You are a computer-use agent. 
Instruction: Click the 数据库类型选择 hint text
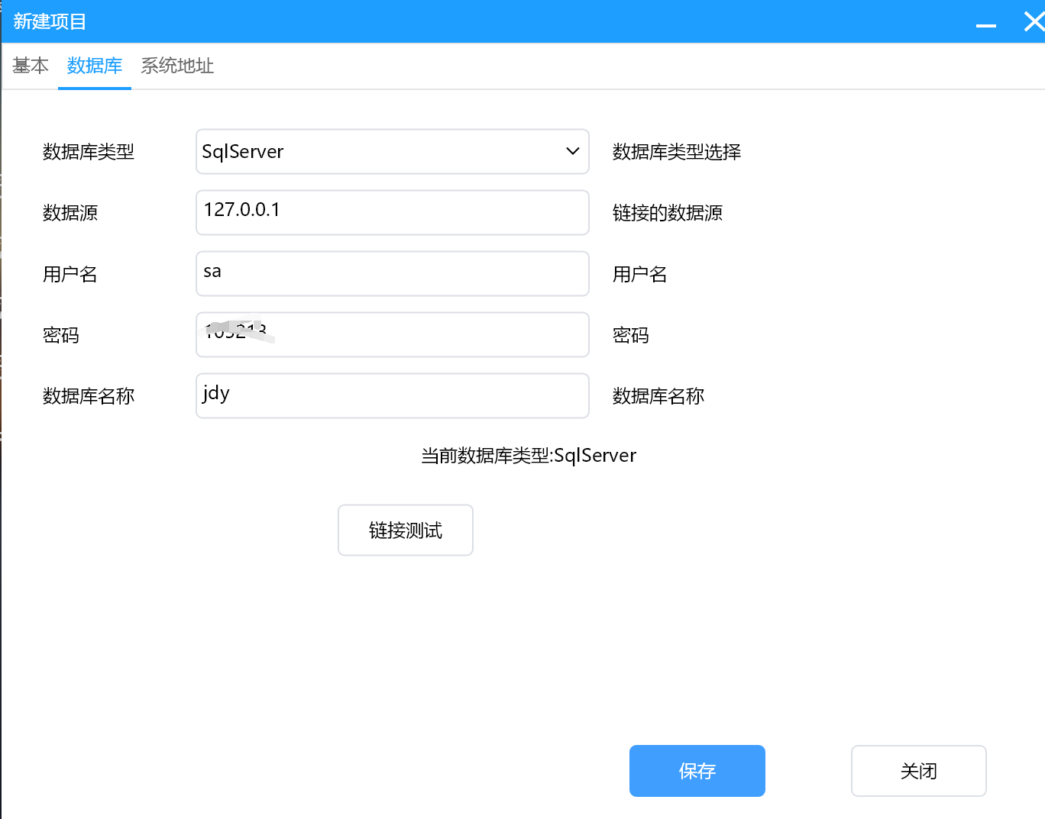(676, 152)
